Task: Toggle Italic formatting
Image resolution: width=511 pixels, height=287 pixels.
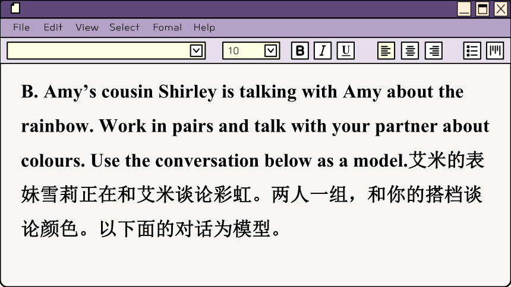Action: coord(323,51)
